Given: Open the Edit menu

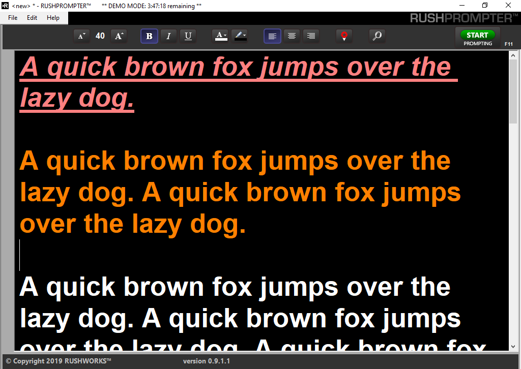Looking at the screenshot, I should [32, 18].
